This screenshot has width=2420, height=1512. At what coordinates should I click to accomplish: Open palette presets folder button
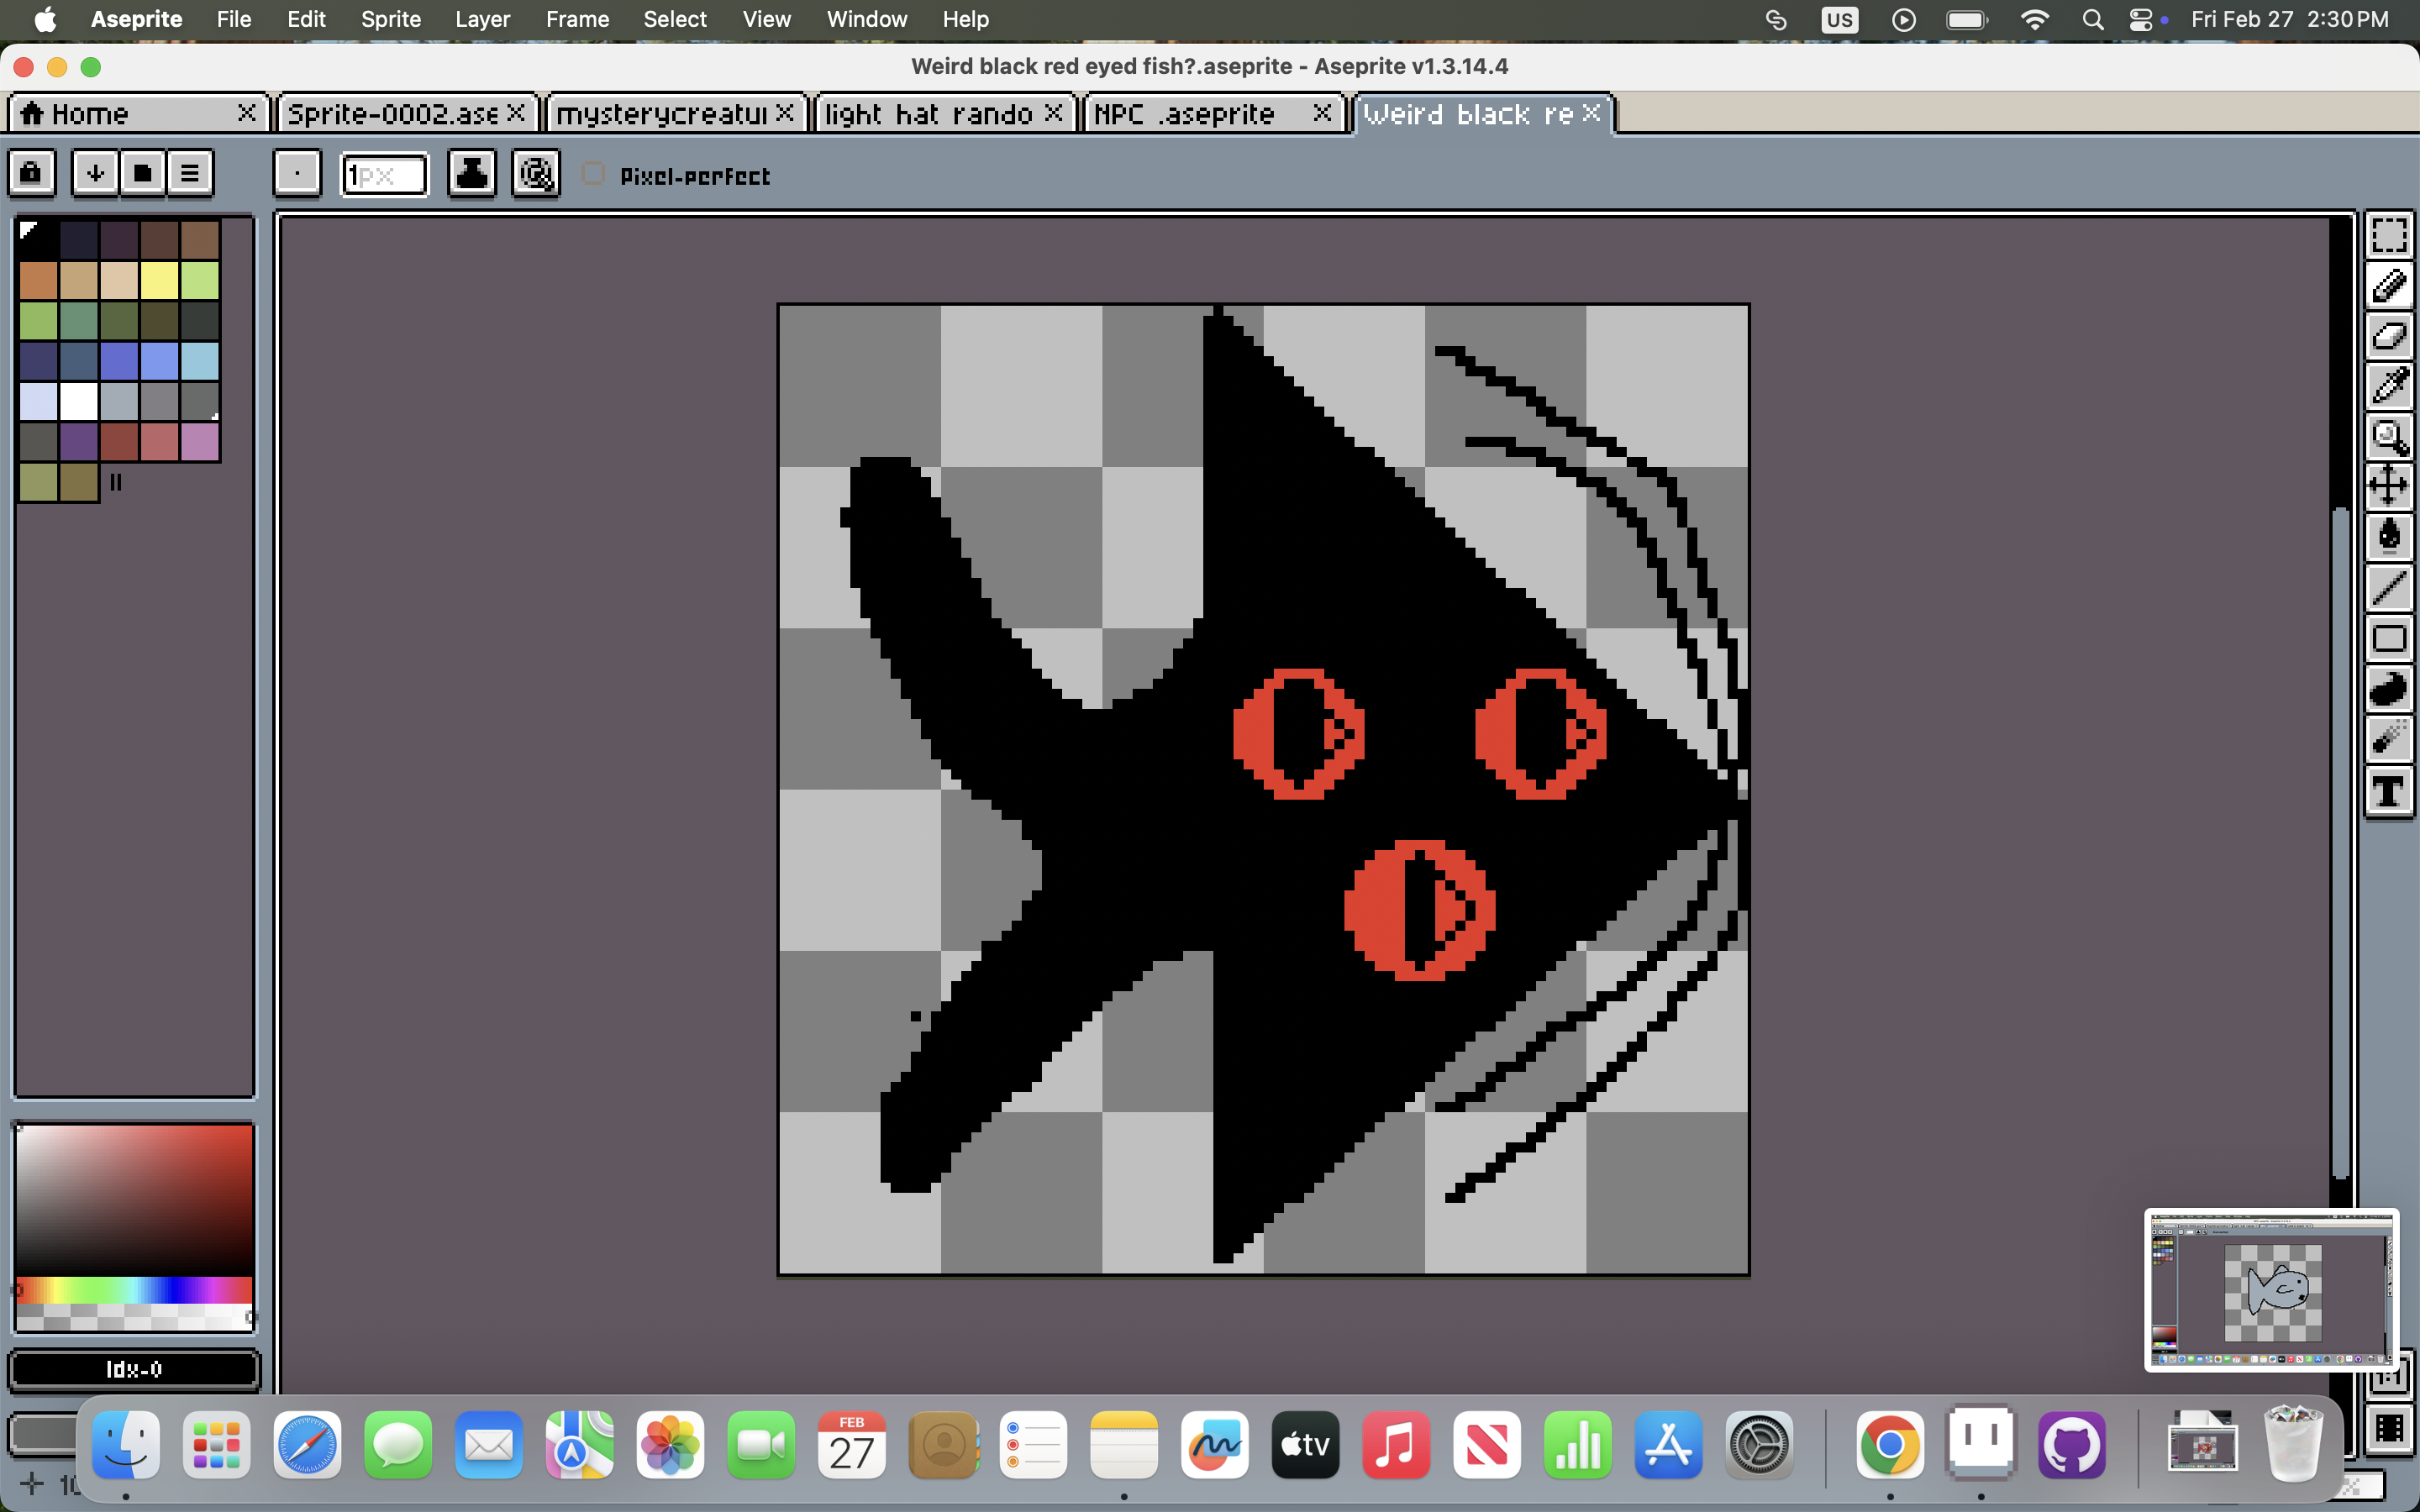143,174
